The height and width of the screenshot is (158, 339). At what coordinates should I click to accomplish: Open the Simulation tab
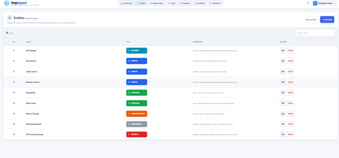coord(215,3)
